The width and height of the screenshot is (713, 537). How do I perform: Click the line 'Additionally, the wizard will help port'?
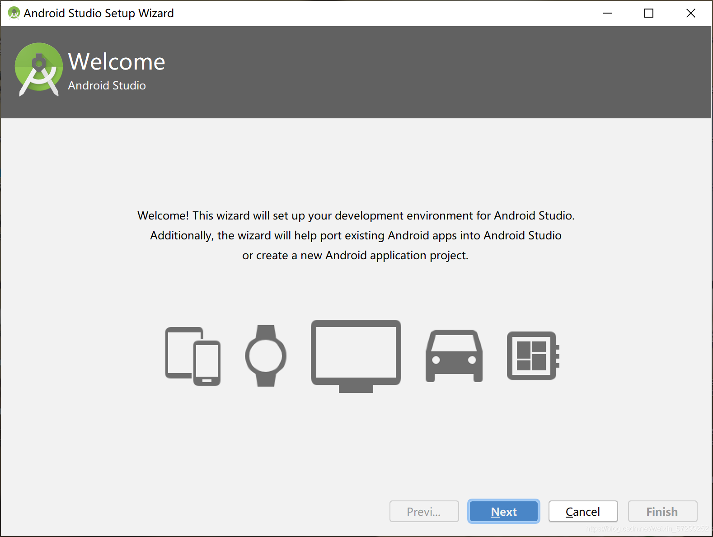356,235
